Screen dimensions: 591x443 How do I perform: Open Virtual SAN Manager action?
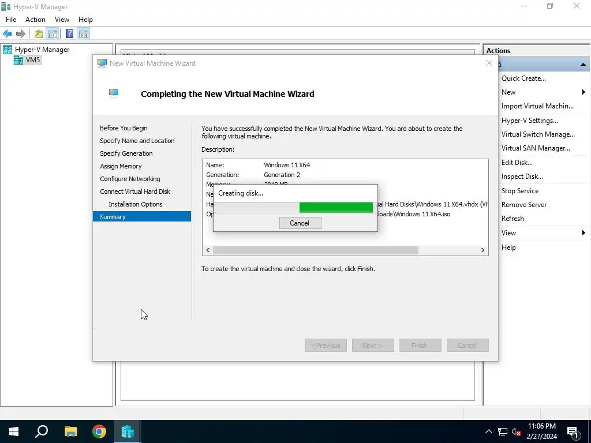(x=536, y=148)
